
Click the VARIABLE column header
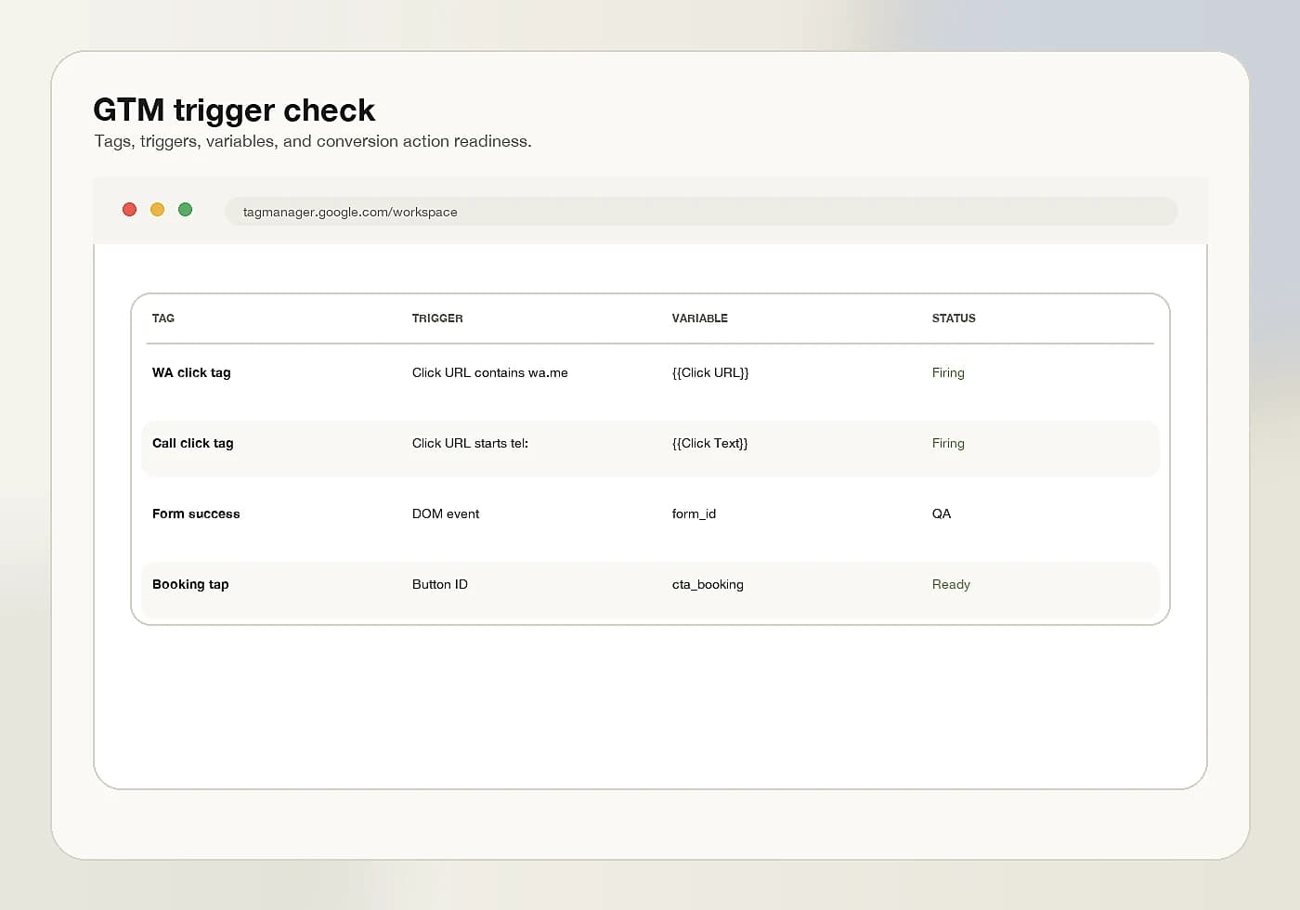700,318
